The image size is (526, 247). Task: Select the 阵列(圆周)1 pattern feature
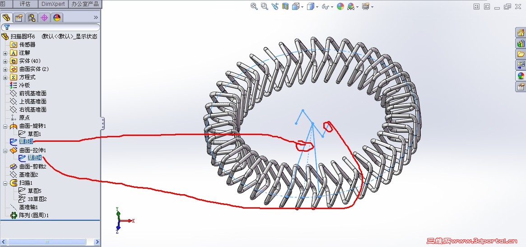[34, 215]
